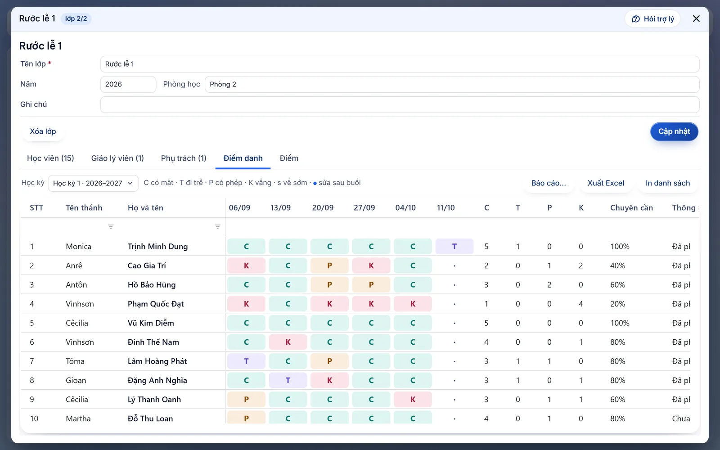
Task: Expand the Học kỳ 1 · 2026–2027 dropdown
Action: click(x=93, y=183)
